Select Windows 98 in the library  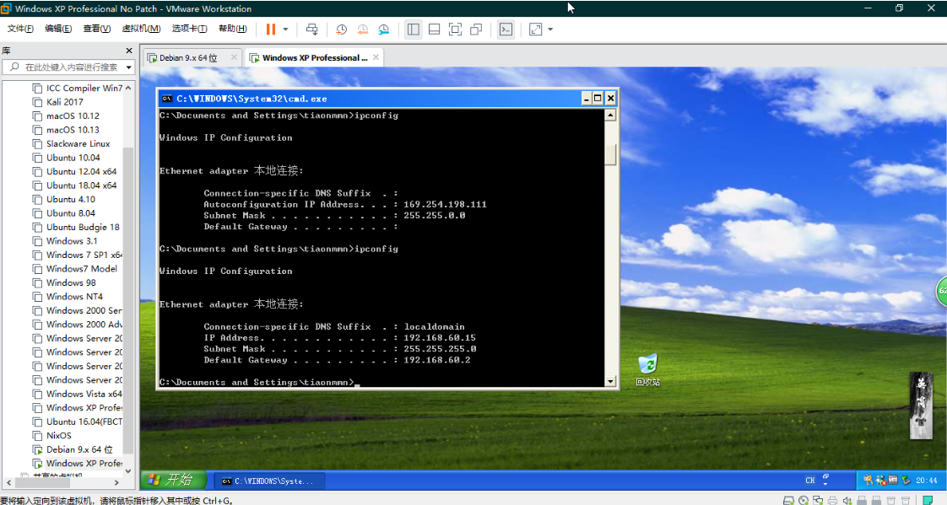[71, 282]
